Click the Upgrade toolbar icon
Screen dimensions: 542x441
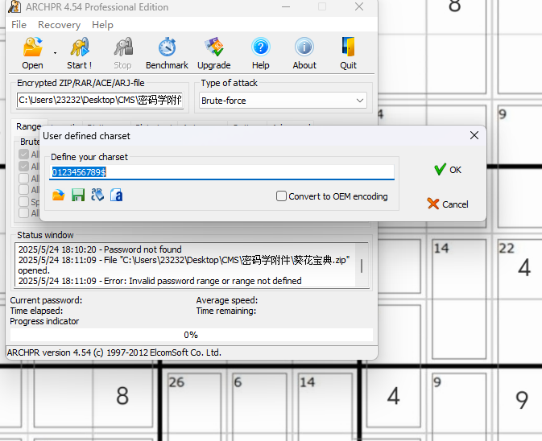pos(213,48)
